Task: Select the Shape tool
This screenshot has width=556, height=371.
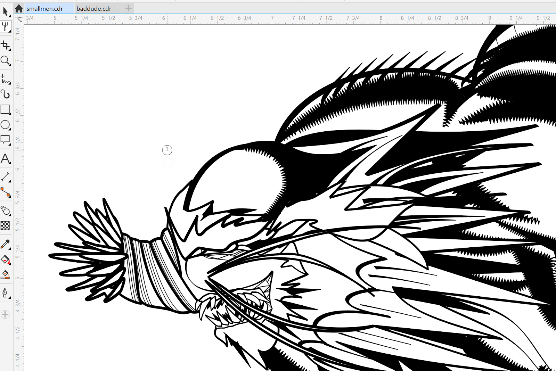Action: 6,27
